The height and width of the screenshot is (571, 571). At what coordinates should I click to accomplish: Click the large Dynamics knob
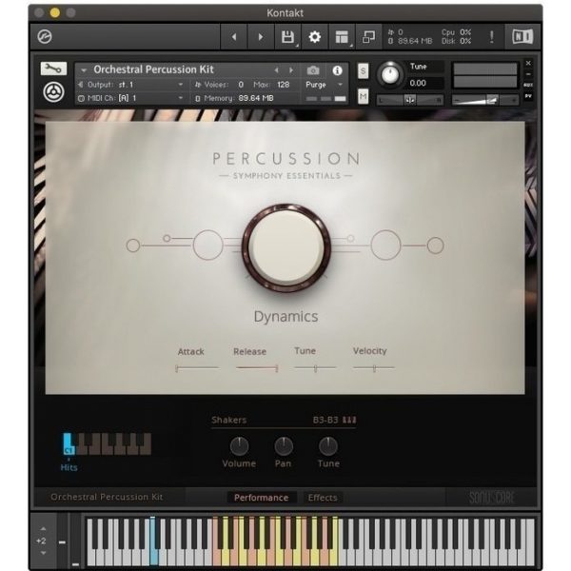tap(286, 247)
